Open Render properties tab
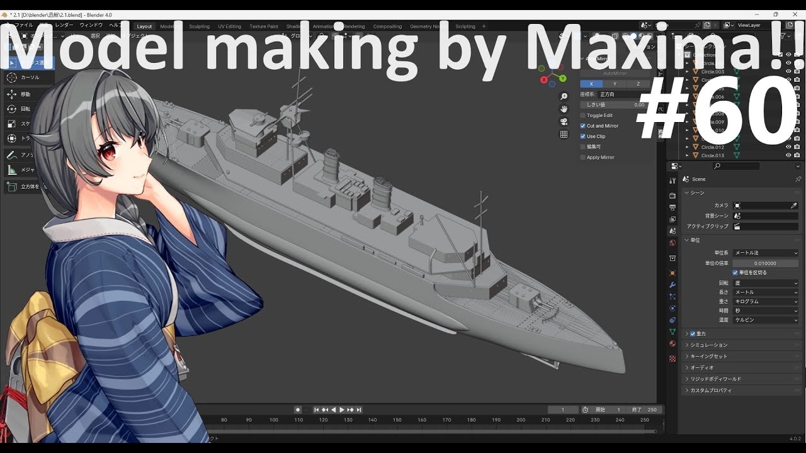806x453 pixels. (673, 196)
